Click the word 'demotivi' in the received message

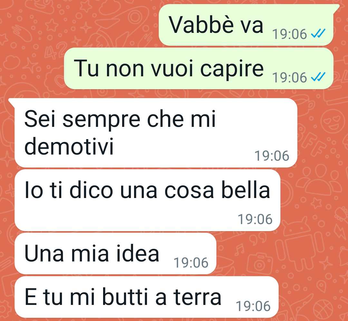(69, 146)
